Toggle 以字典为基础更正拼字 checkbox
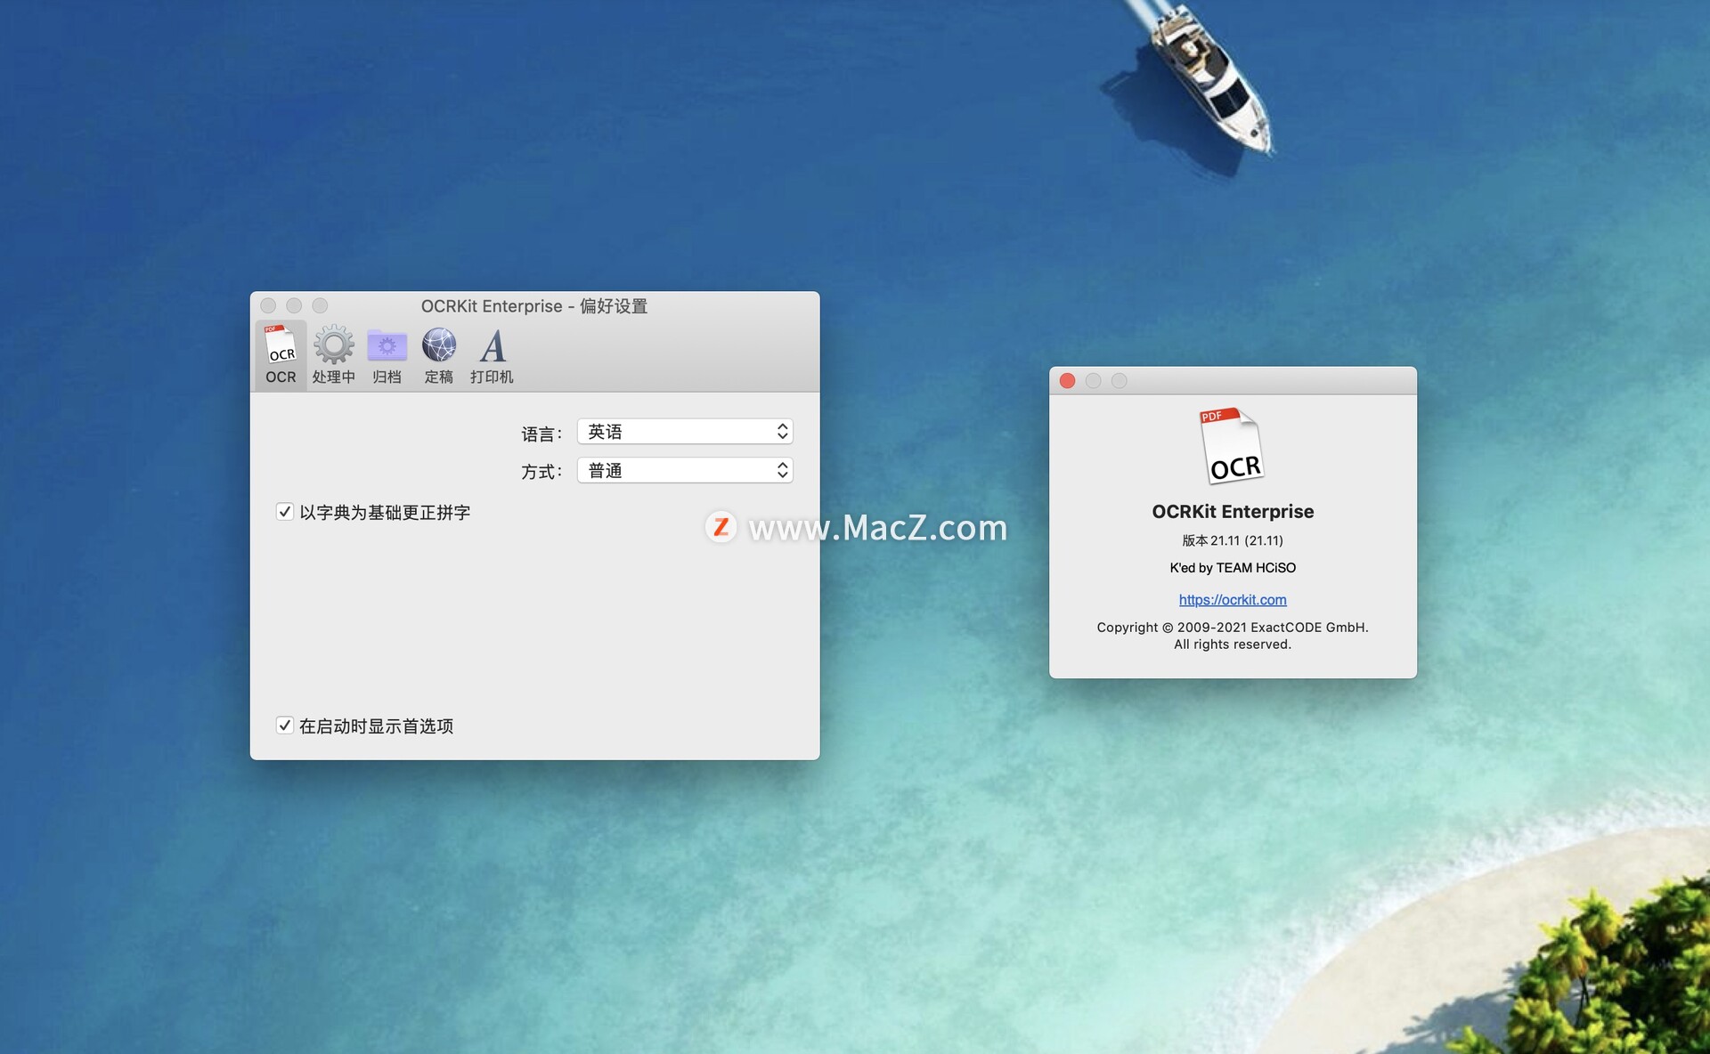 pos(285,512)
